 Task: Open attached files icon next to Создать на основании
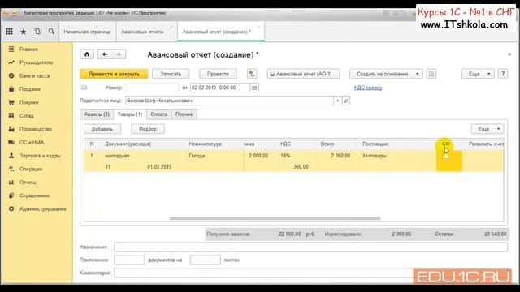pos(431,74)
